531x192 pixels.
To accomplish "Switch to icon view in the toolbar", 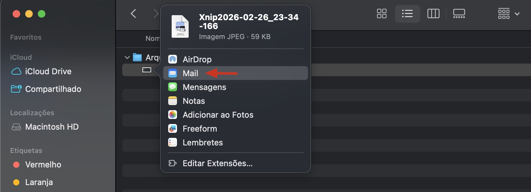I will click(x=381, y=14).
